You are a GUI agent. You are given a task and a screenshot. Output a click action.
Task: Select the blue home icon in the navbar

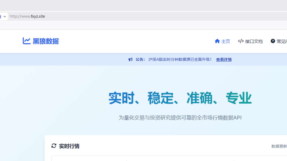pos(217,41)
